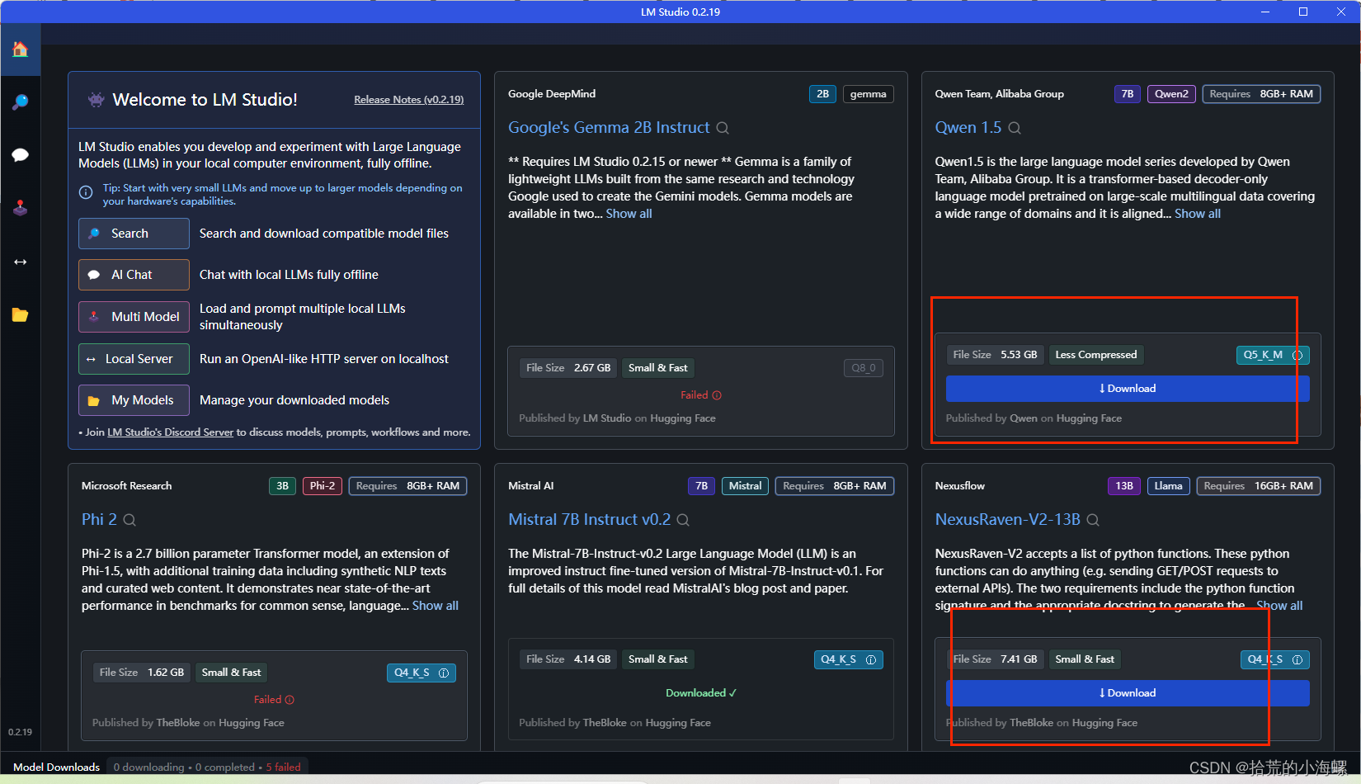Screen dimensions: 1361x784
Task: Download the Qwen 1.5 model
Action: [x=1128, y=389]
